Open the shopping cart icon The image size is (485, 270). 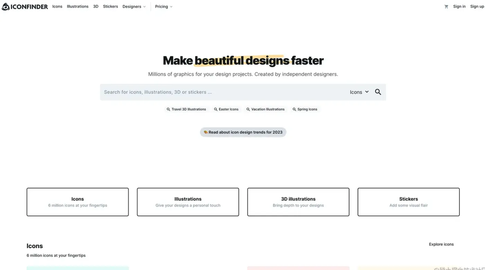pyautogui.click(x=446, y=7)
